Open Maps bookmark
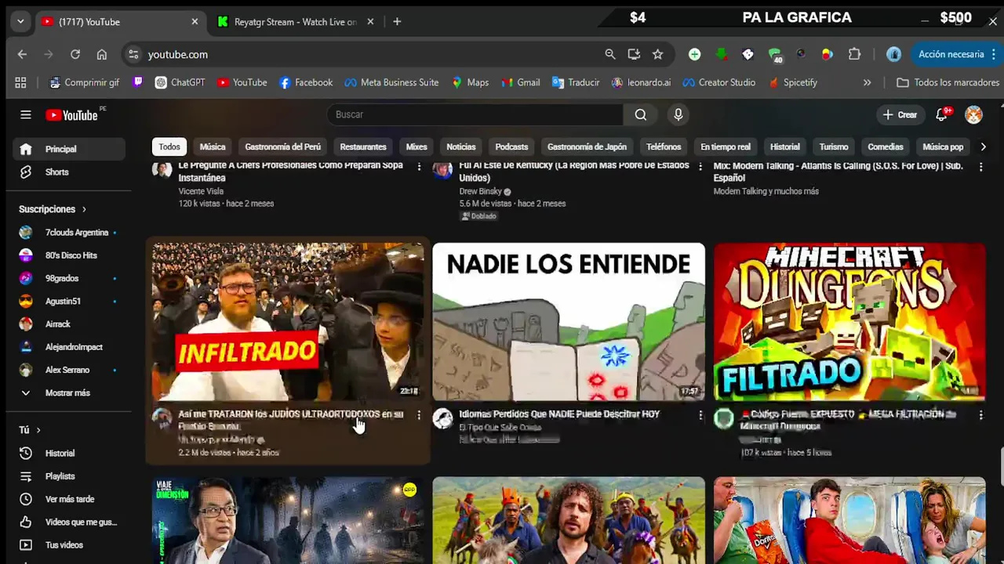The height and width of the screenshot is (564, 1004). pos(470,82)
